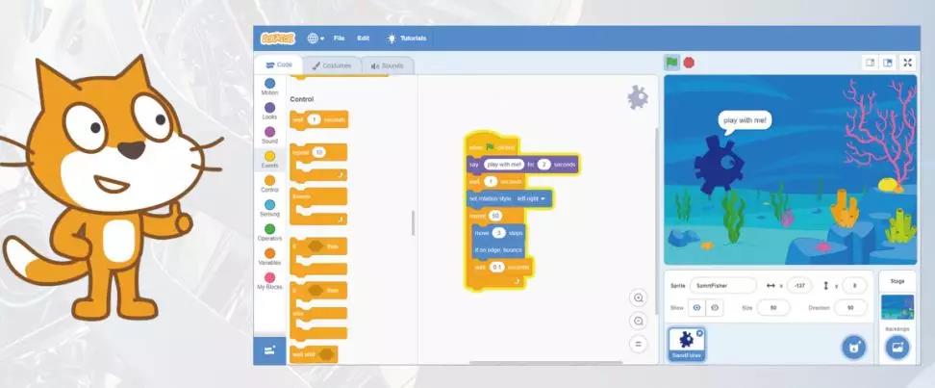Image resolution: width=935 pixels, height=388 pixels.
Task: Switch to the Sounds tab
Action: (387, 65)
